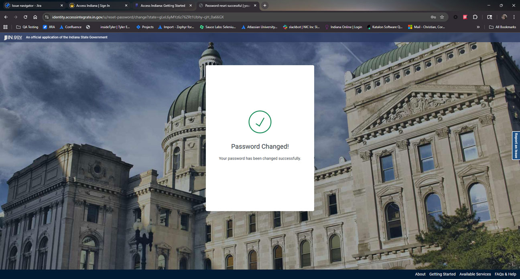View site information icon in address bar

coord(47,17)
